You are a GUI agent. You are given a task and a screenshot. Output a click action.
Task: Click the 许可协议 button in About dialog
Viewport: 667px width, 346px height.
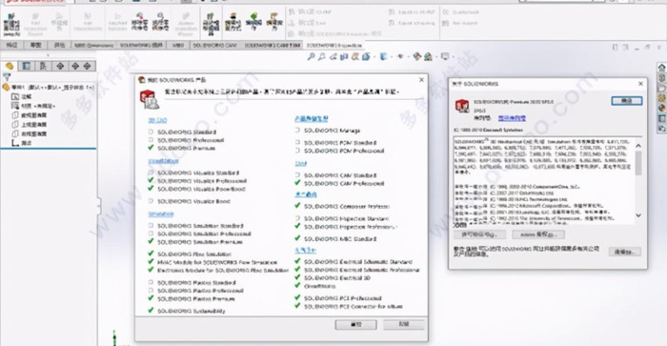(479, 234)
